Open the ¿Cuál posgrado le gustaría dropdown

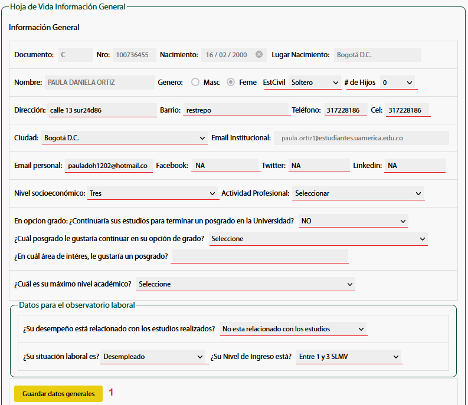tap(318, 239)
